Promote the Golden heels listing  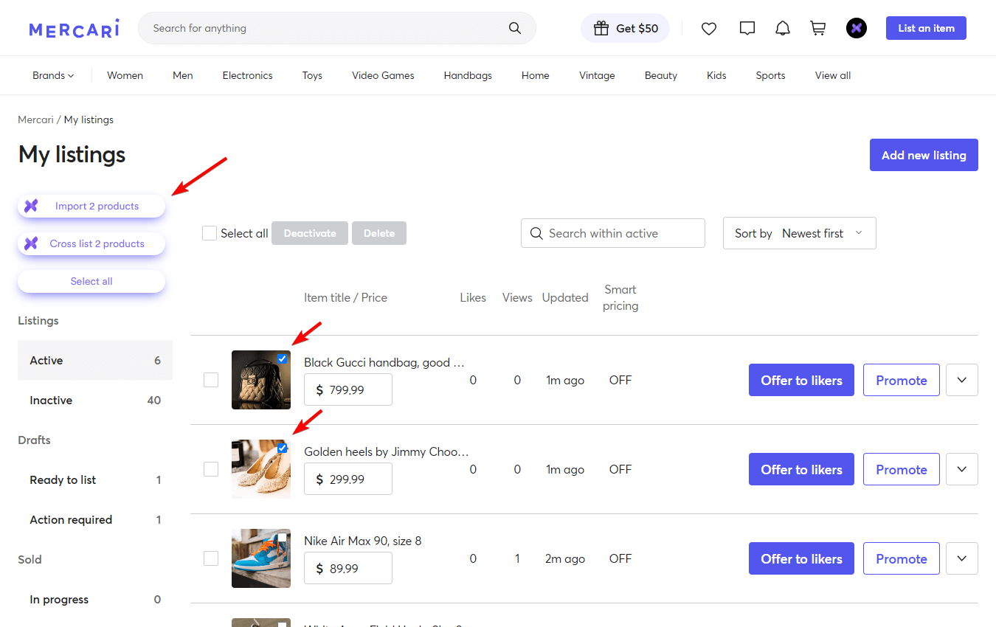[x=902, y=469]
